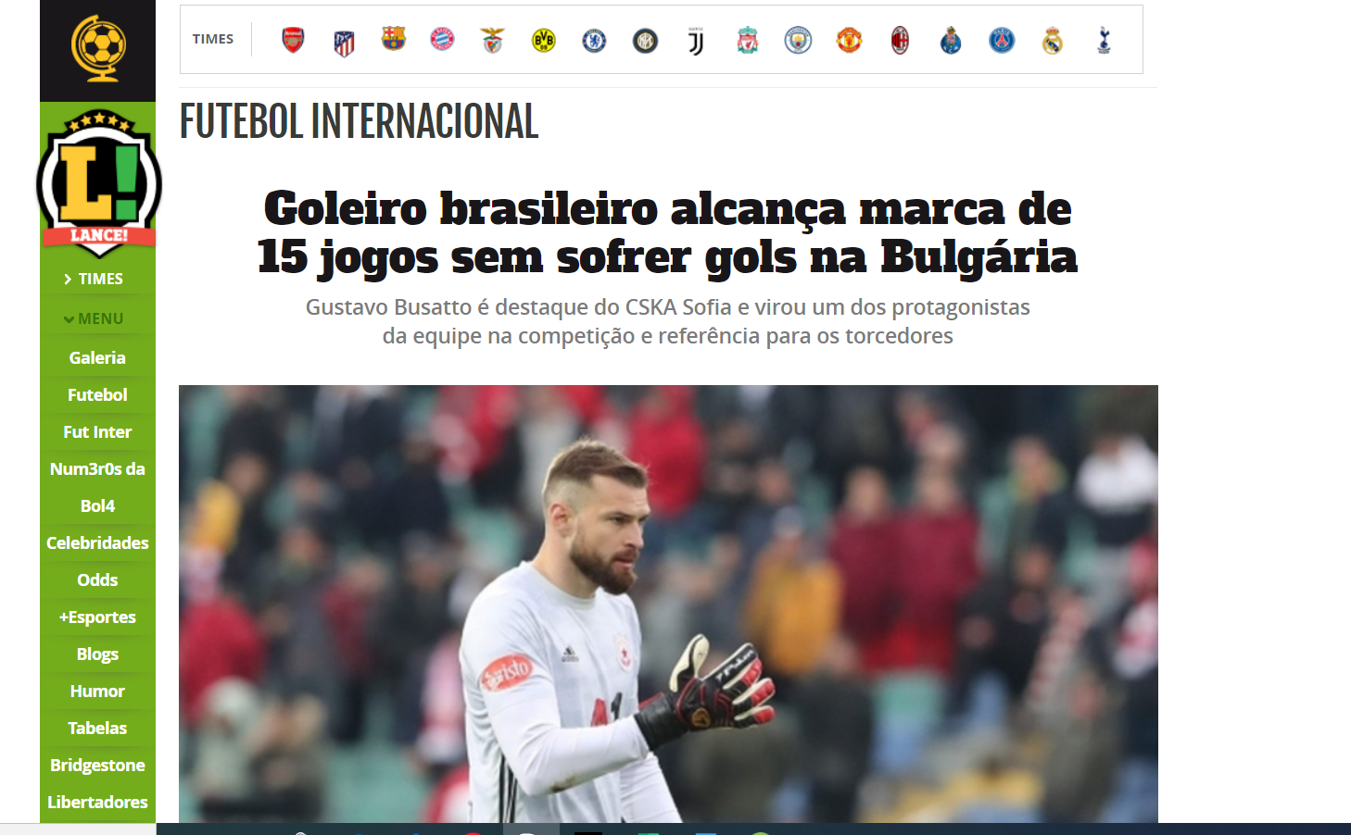Open the Tabelas sidebar link
Viewport: 1351px width, 835px height.
coord(97,728)
